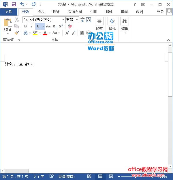Open the 页面布局 tab
Screen dimensions: 173x180
click(75, 12)
